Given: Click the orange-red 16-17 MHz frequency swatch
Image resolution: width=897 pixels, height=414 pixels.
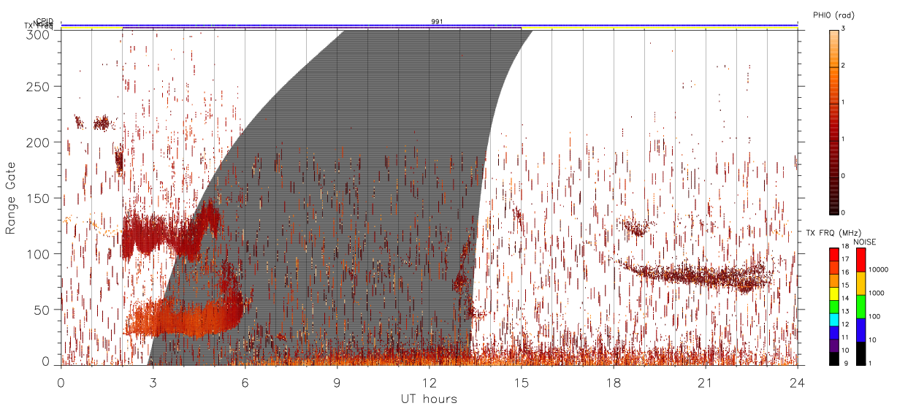Looking at the screenshot, I should tap(833, 267).
